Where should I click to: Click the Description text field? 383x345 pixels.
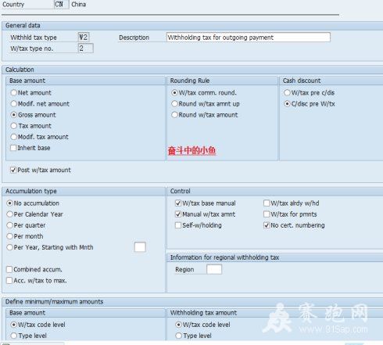coord(249,38)
